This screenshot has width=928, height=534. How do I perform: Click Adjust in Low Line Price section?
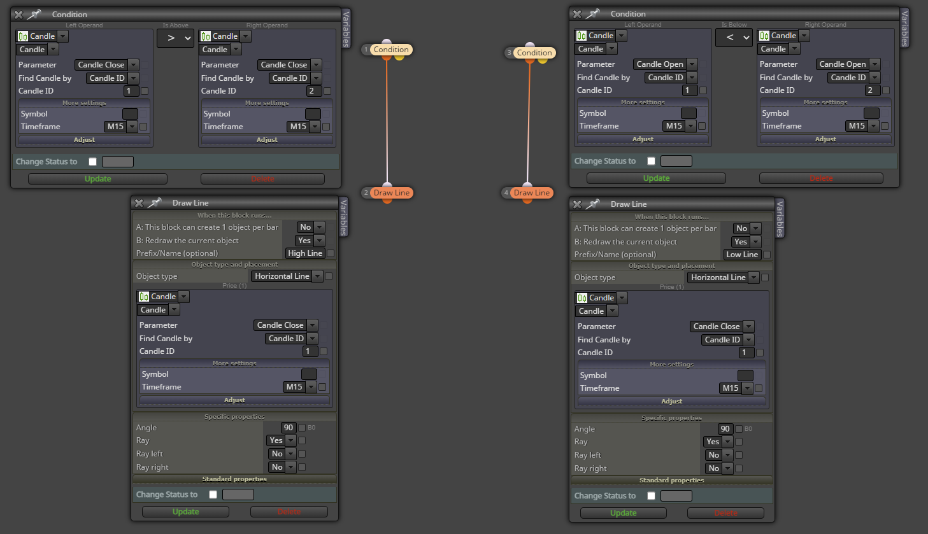click(x=671, y=401)
